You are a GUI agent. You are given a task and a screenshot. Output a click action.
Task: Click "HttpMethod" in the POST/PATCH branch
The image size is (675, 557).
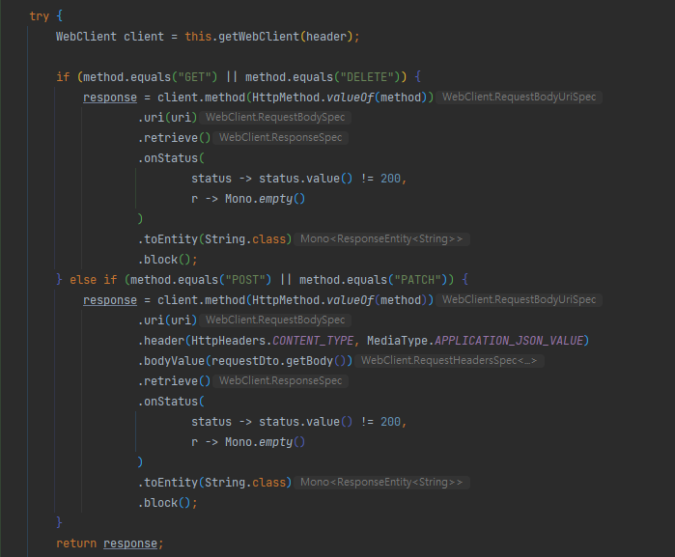(x=286, y=300)
